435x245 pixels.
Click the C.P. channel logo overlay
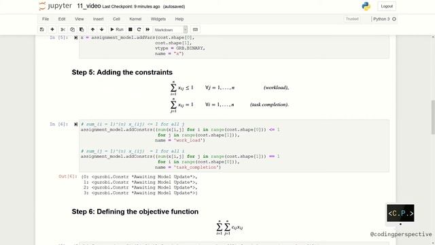(x=400, y=213)
